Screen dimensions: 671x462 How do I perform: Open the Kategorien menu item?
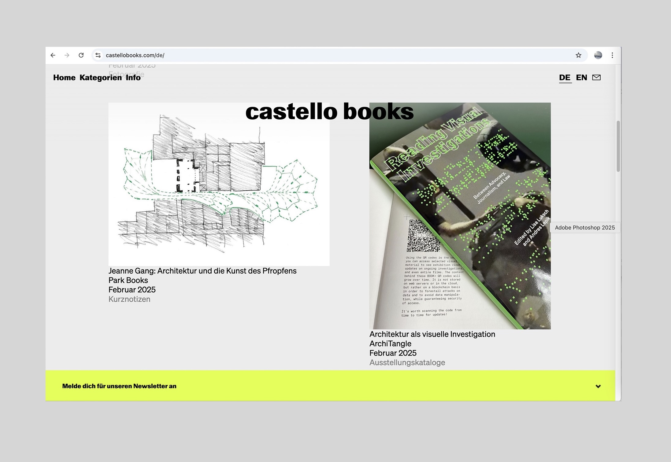coord(101,78)
